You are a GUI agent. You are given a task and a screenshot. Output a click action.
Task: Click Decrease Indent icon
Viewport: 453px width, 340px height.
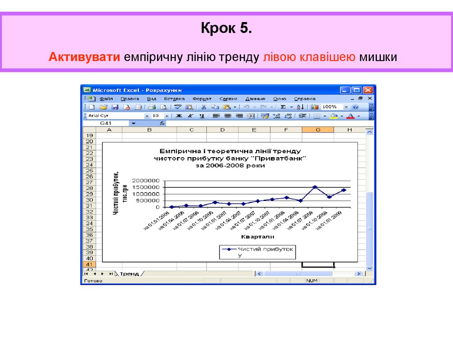(x=302, y=116)
